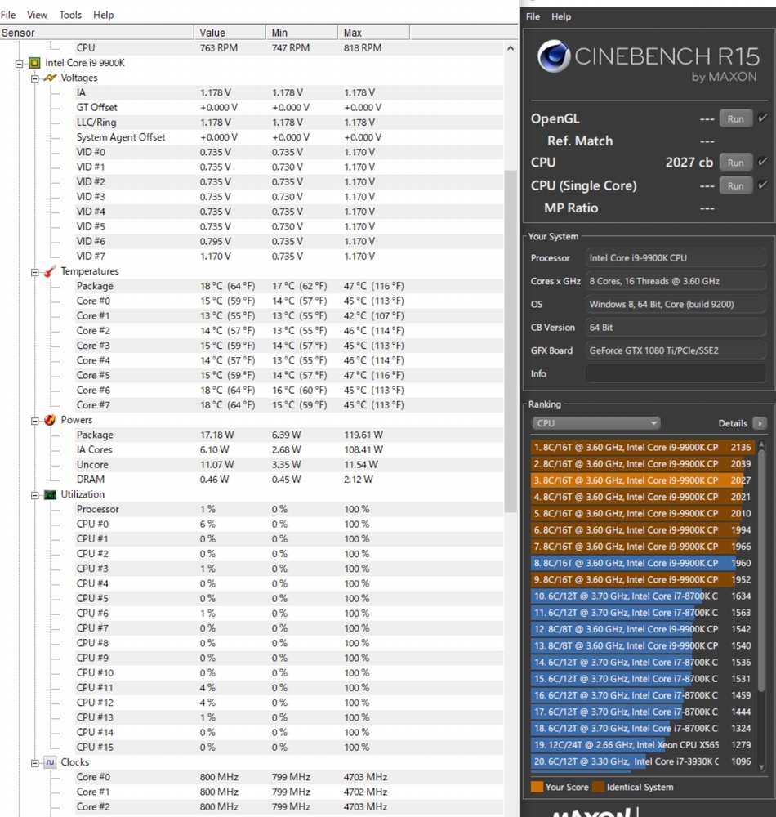This screenshot has height=817, width=776.
Task: Click the Intel Core i9 9900K chip icon
Action: point(34,63)
